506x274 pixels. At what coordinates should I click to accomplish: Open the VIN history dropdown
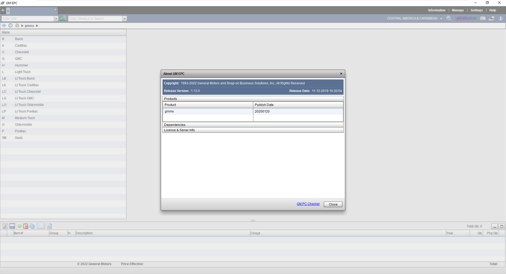point(56,18)
